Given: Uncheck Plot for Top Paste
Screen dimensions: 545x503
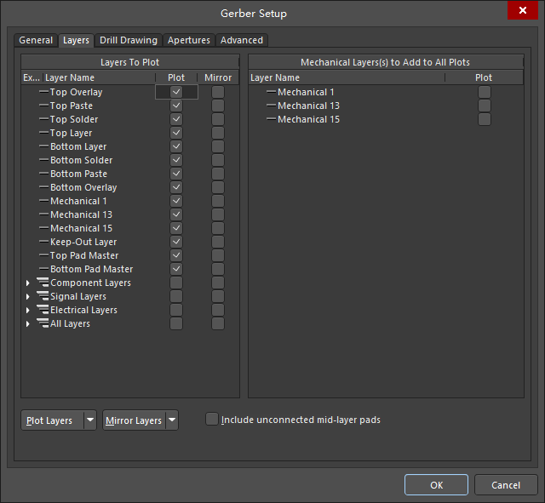Looking at the screenshot, I should pyautogui.click(x=176, y=106).
